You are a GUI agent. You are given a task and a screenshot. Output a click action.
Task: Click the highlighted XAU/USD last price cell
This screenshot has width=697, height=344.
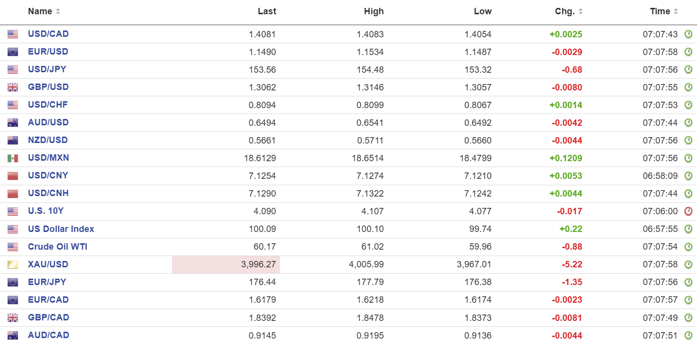(x=226, y=264)
